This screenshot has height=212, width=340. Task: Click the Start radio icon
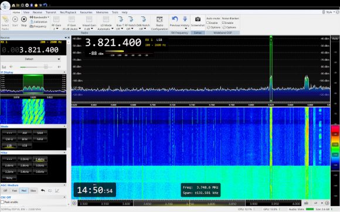(x=15, y=19)
